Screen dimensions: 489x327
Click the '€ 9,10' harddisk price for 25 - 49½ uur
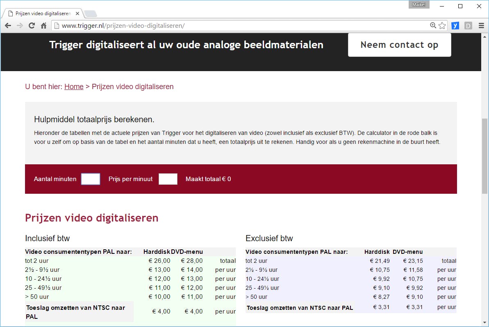[x=382, y=288]
